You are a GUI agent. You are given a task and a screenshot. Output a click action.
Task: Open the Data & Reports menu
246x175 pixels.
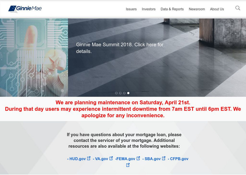(x=172, y=9)
